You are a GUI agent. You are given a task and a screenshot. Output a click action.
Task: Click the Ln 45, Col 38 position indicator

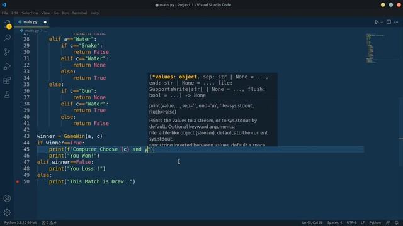312,223
